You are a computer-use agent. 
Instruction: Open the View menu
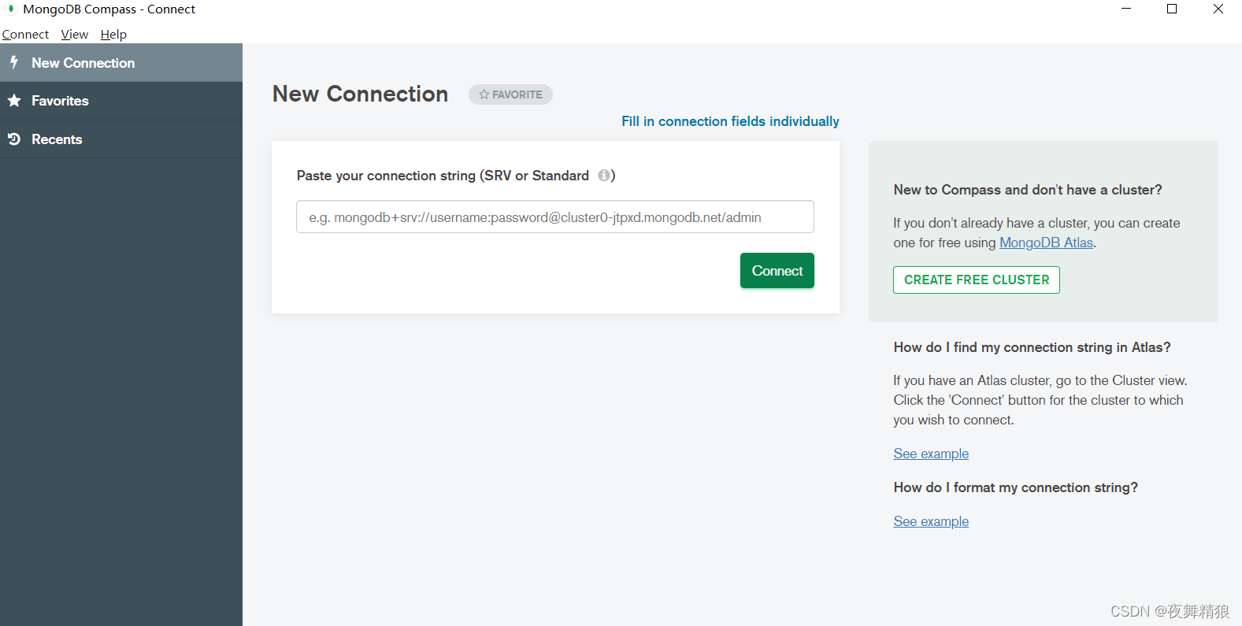[75, 35]
